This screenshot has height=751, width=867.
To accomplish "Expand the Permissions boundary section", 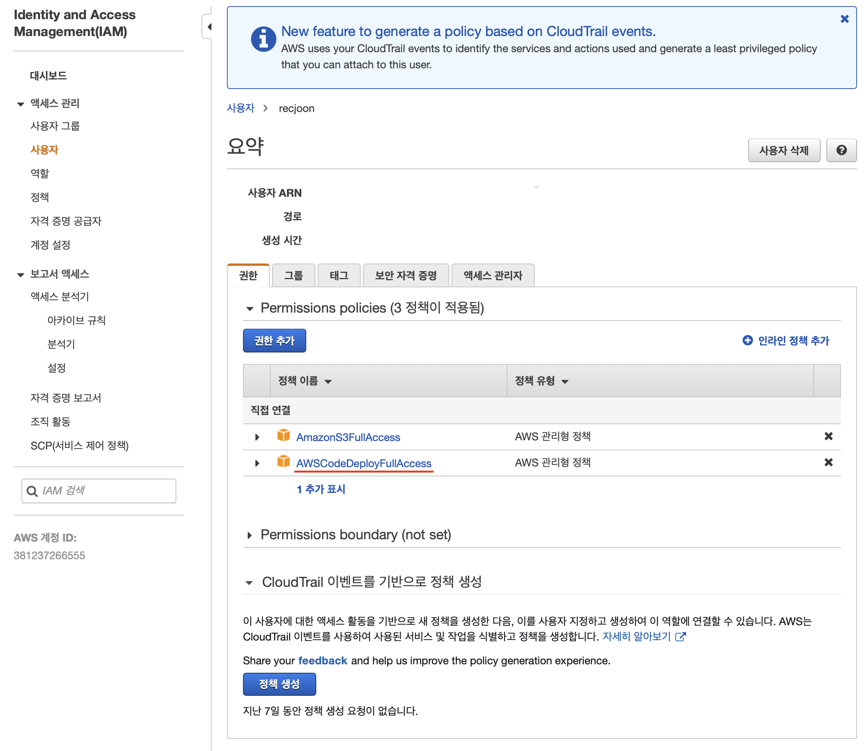I will (250, 535).
